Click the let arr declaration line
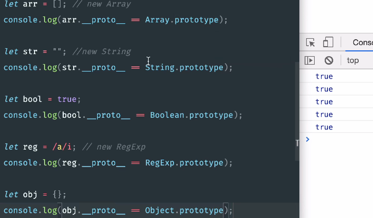Screen dimensions: 373x218 67,4
